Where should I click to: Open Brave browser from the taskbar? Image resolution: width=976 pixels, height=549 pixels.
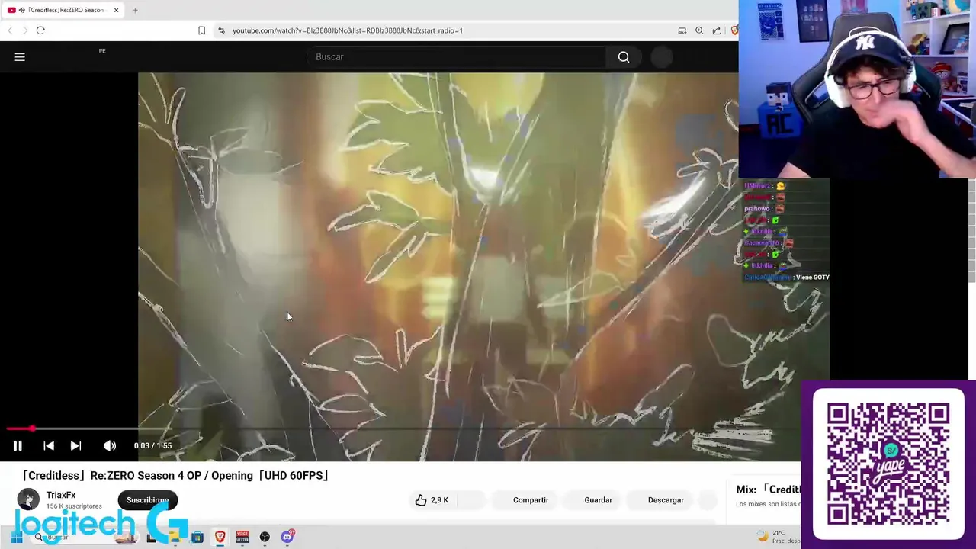[220, 537]
